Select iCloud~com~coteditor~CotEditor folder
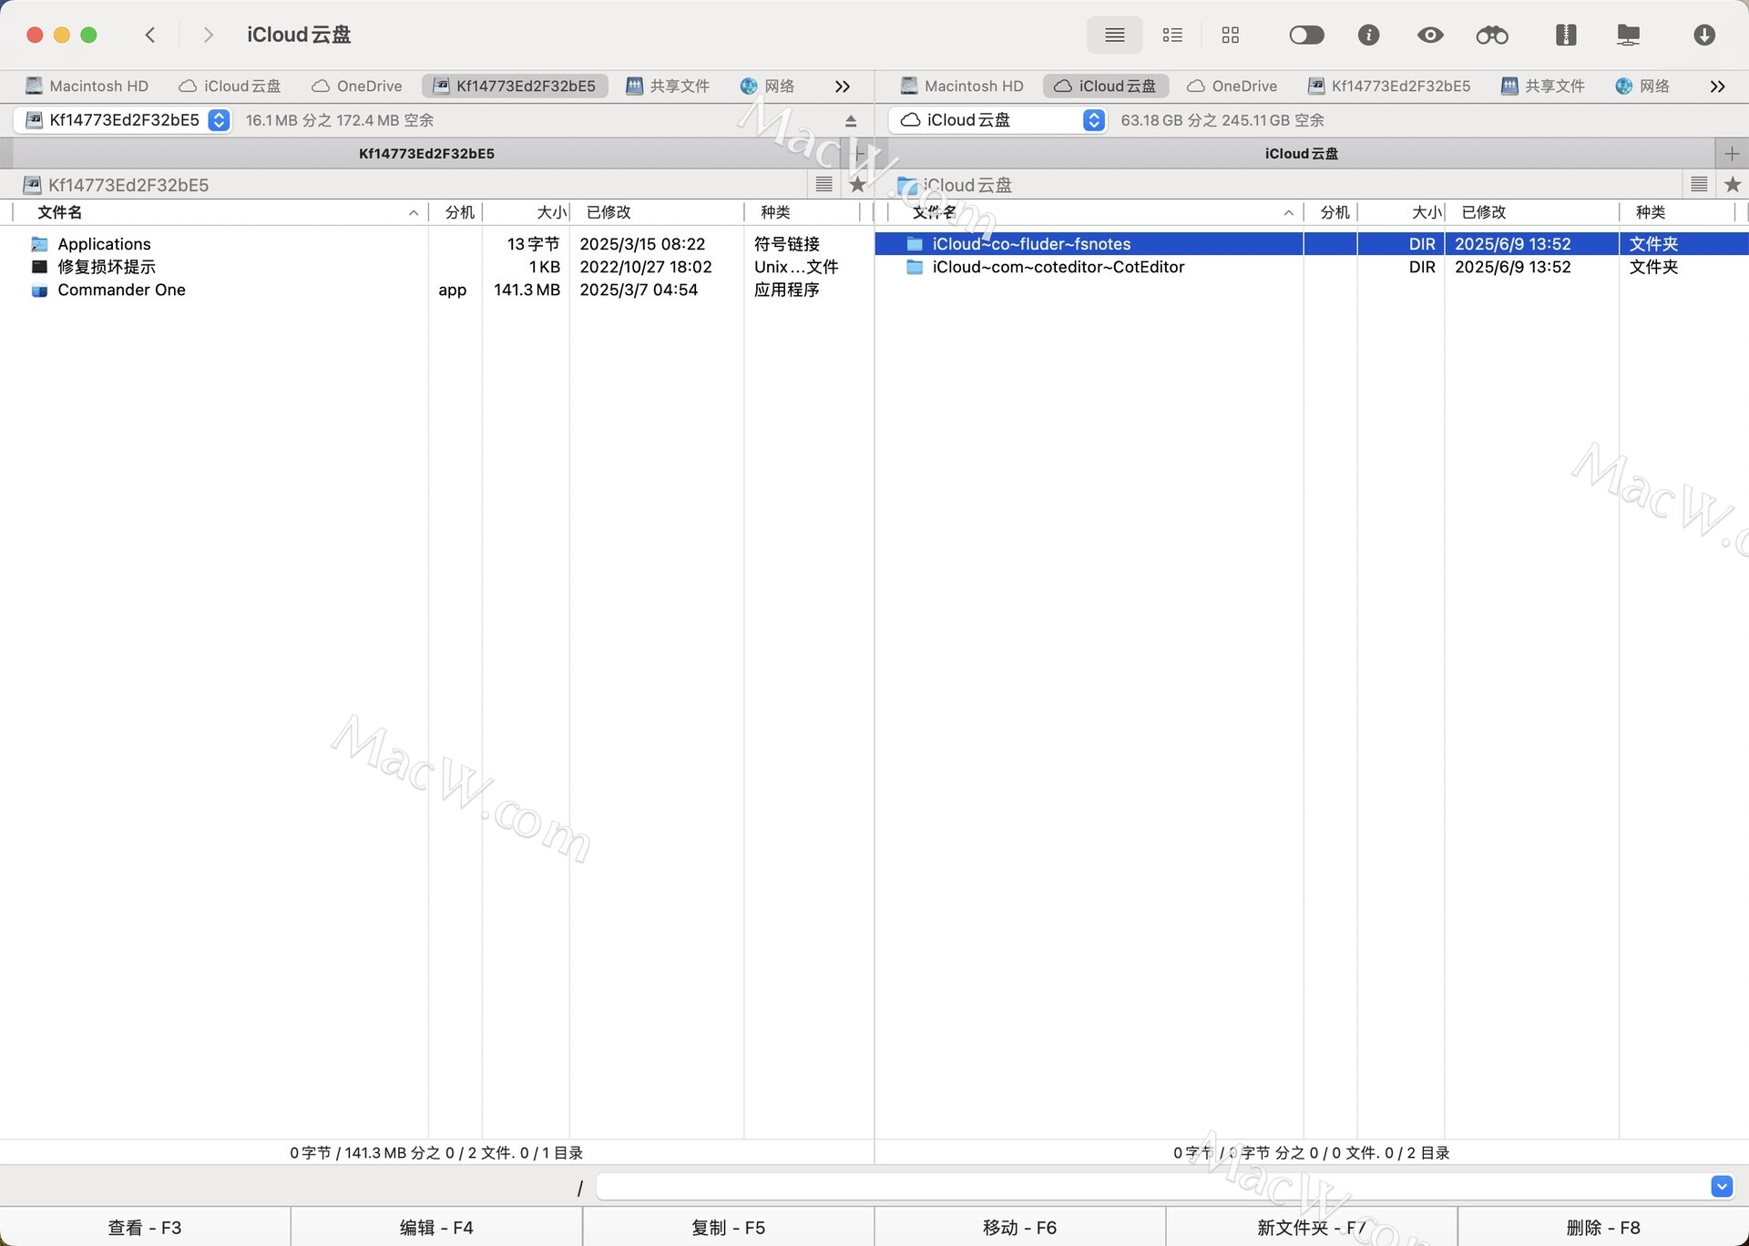The height and width of the screenshot is (1246, 1749). click(x=1312, y=267)
